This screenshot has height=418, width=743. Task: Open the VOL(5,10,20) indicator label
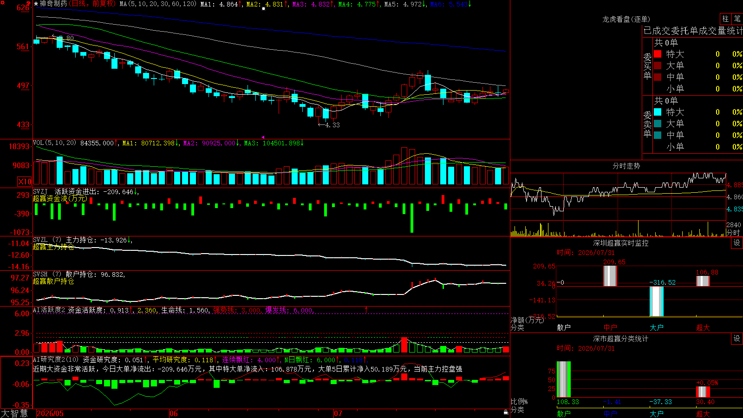[x=54, y=143]
